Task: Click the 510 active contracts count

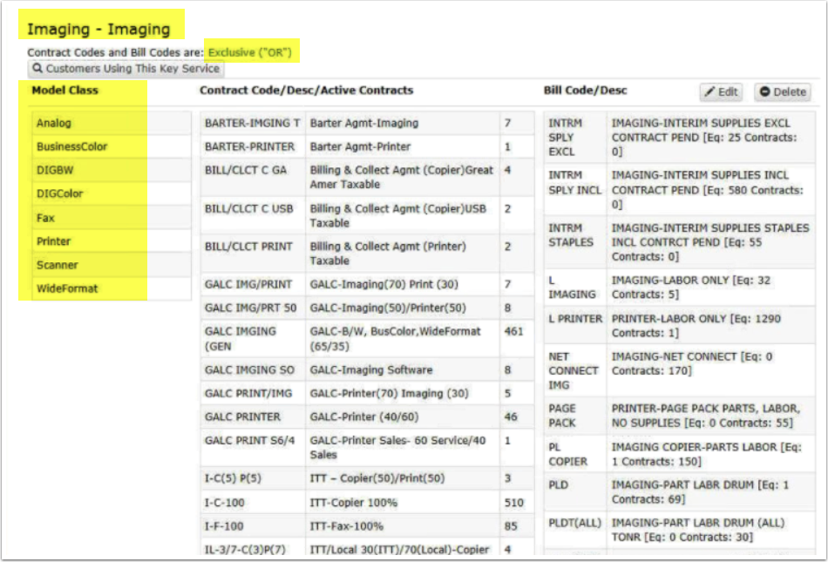Action: [x=514, y=503]
